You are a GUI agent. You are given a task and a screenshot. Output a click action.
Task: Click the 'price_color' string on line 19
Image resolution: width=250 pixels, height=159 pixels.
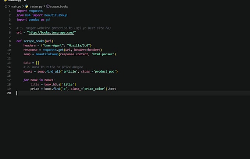[x=94, y=89]
